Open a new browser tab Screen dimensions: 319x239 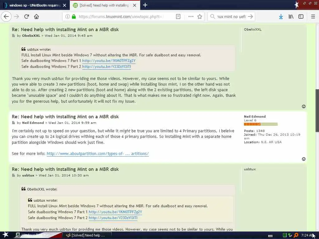145,5
